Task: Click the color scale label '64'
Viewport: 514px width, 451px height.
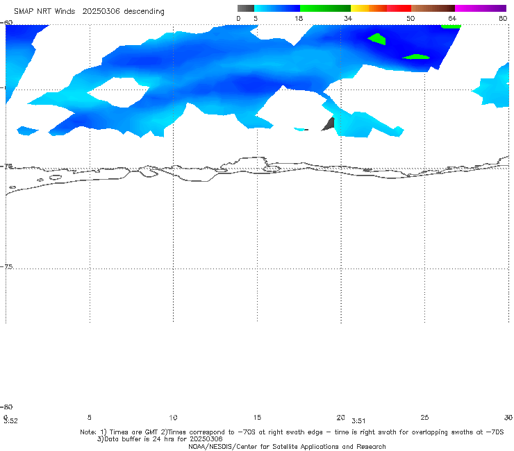Action: tap(452, 18)
